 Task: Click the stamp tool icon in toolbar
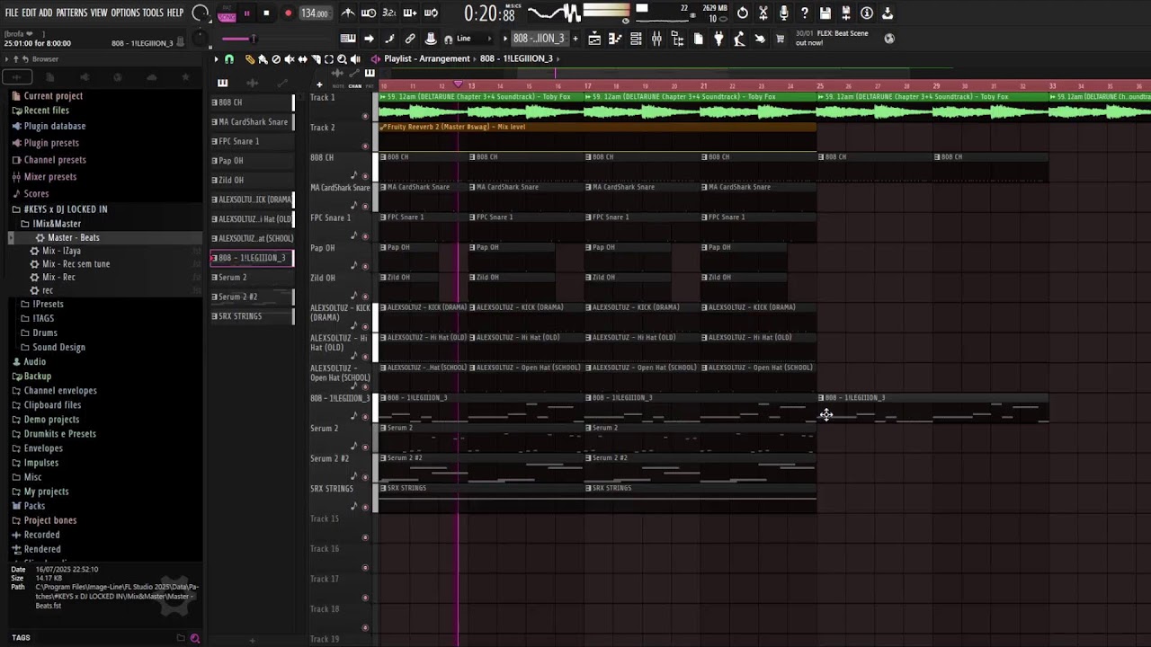[431, 39]
